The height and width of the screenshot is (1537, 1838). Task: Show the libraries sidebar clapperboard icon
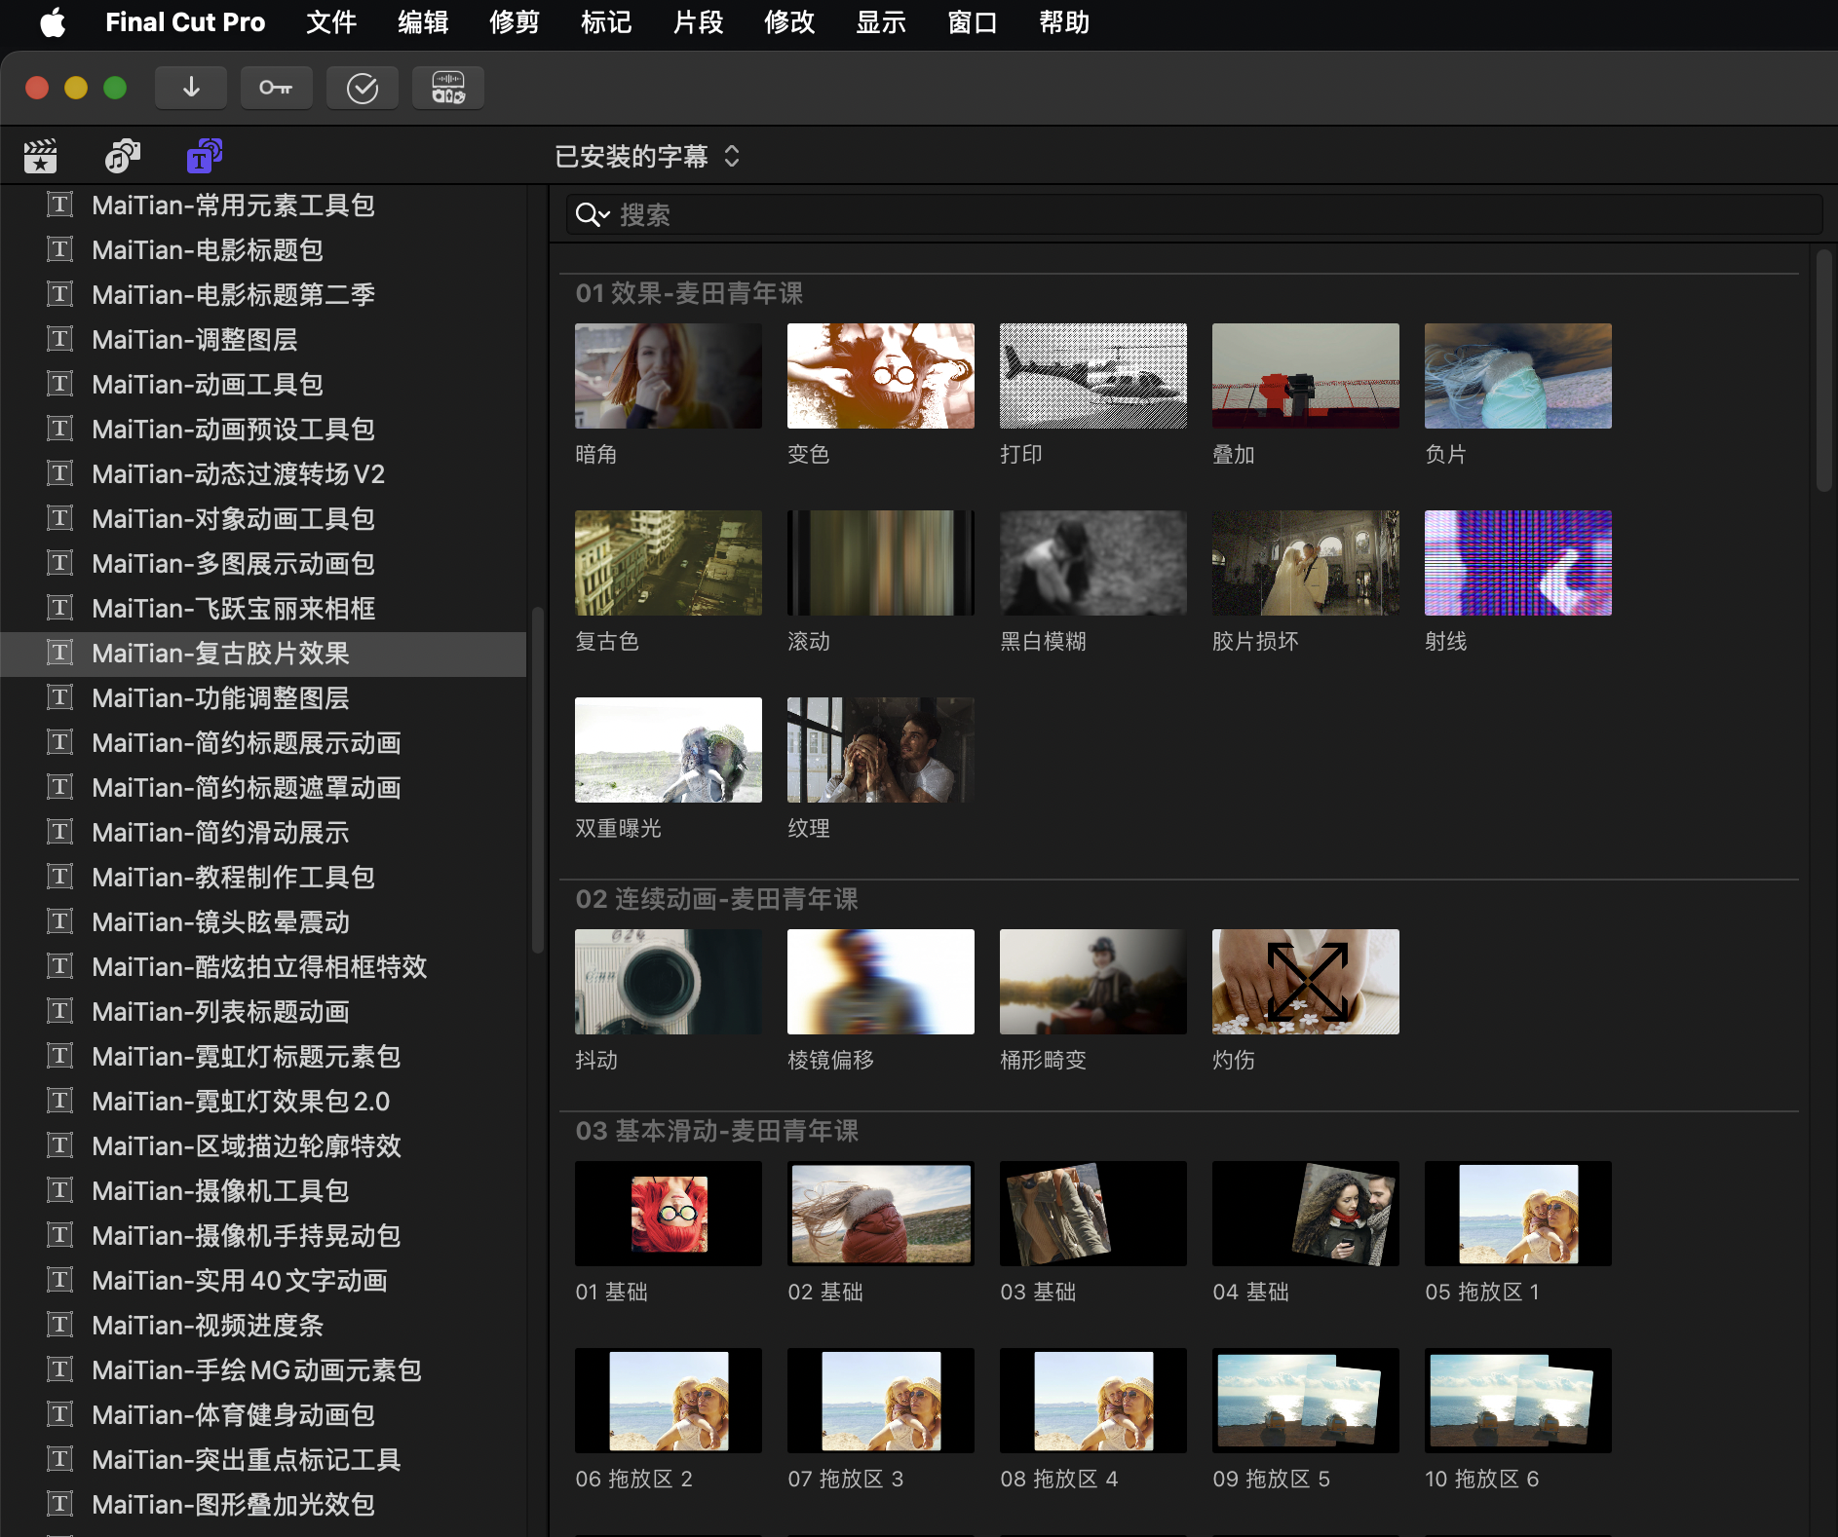(41, 156)
